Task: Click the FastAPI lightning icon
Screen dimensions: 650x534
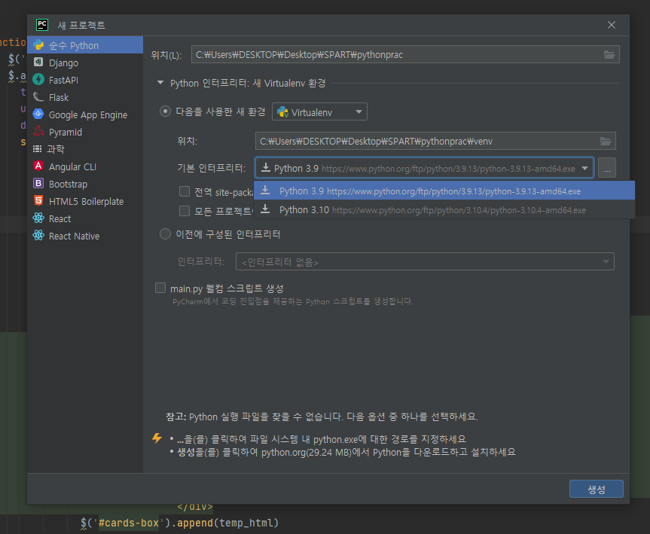Action: [x=38, y=80]
